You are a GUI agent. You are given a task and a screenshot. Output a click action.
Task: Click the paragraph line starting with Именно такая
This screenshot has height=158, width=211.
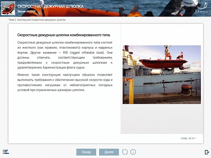click(x=65, y=75)
